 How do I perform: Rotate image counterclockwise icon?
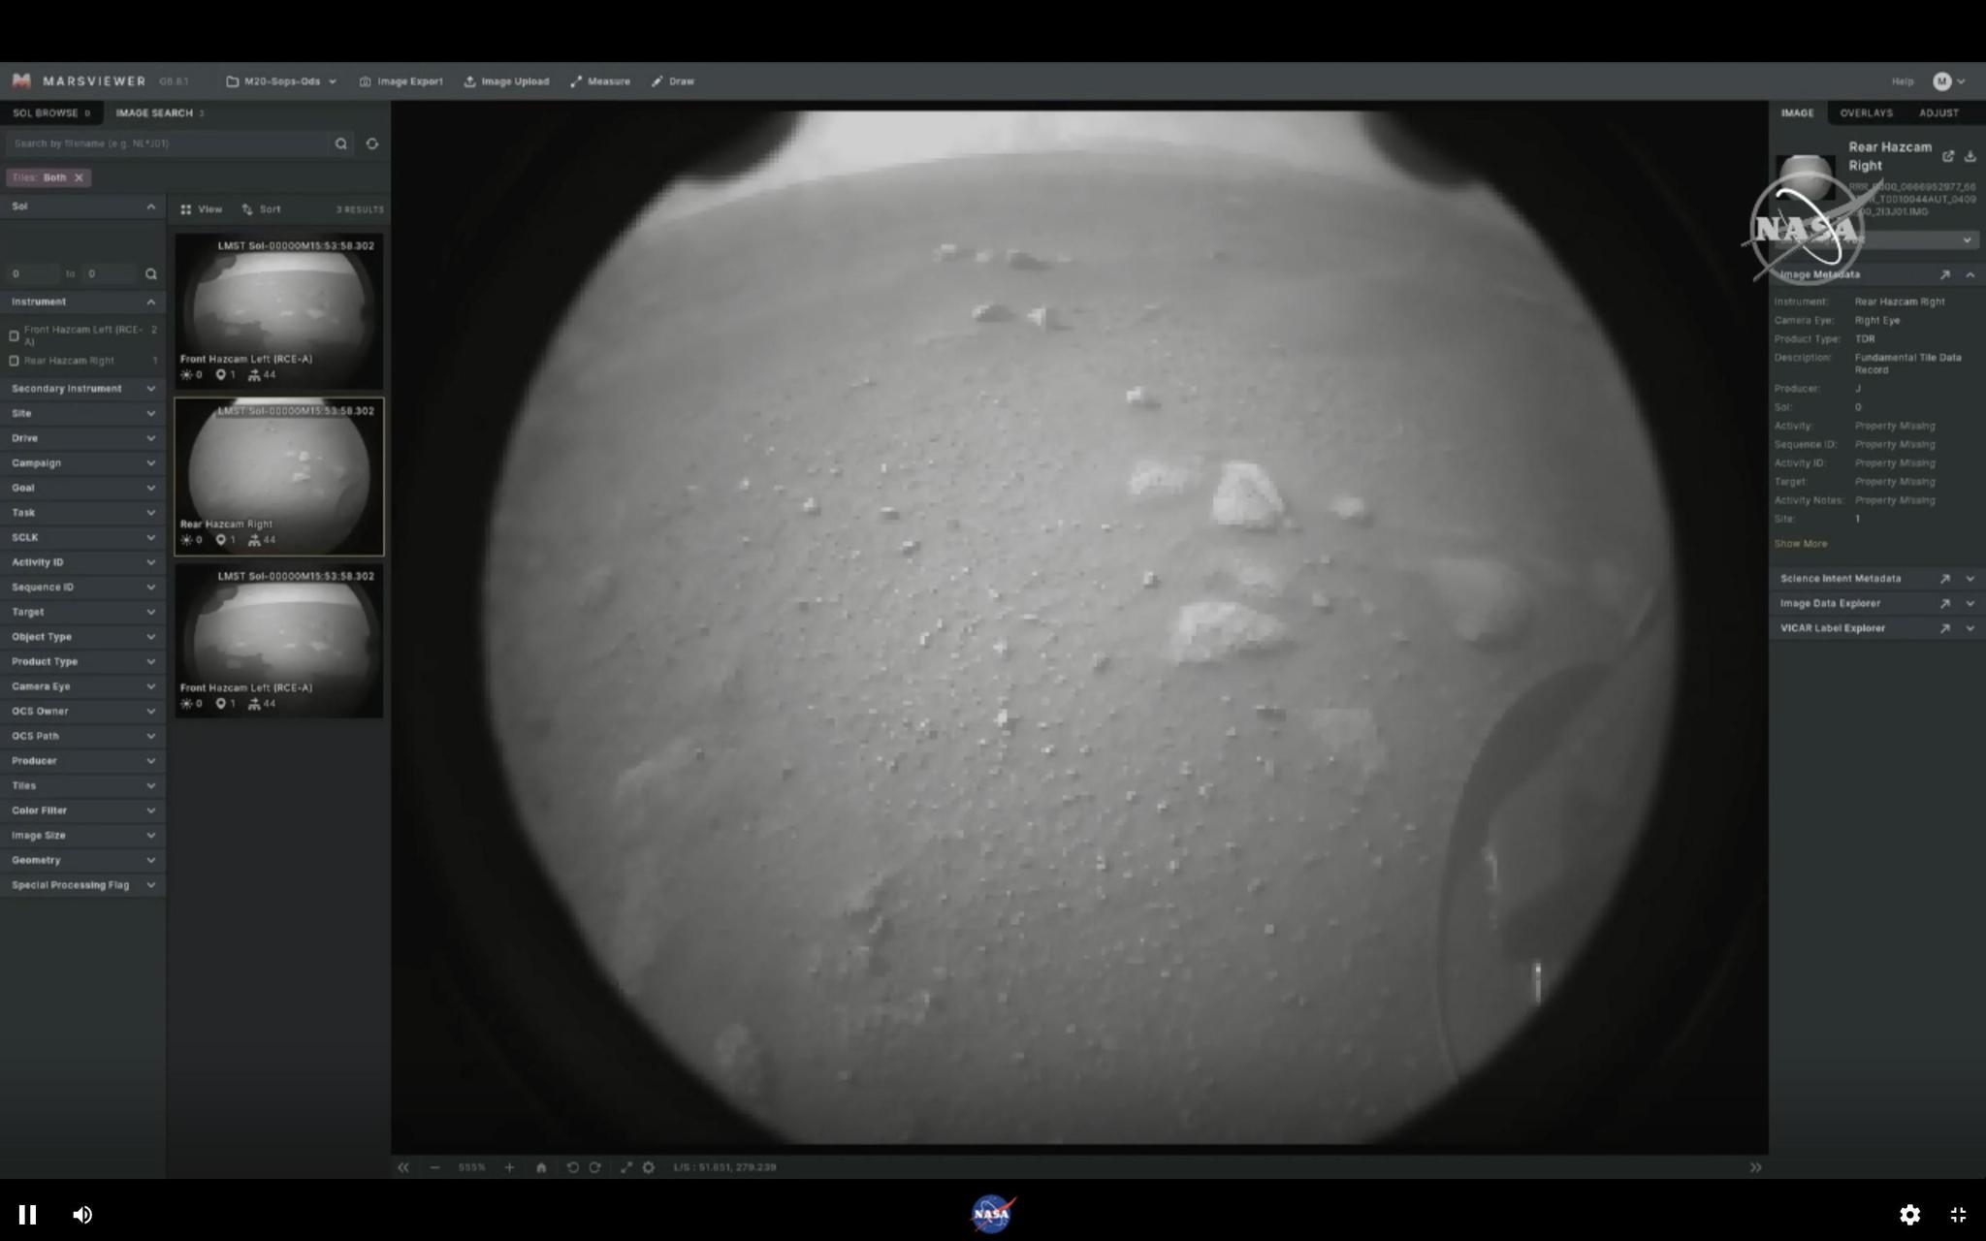pos(572,1167)
